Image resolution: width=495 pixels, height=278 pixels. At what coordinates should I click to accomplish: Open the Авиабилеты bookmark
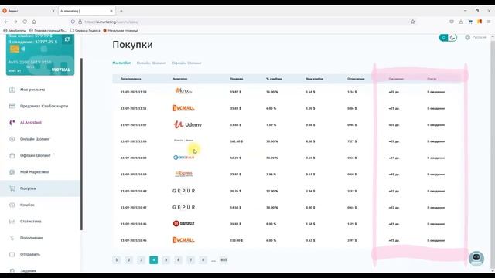(15, 31)
